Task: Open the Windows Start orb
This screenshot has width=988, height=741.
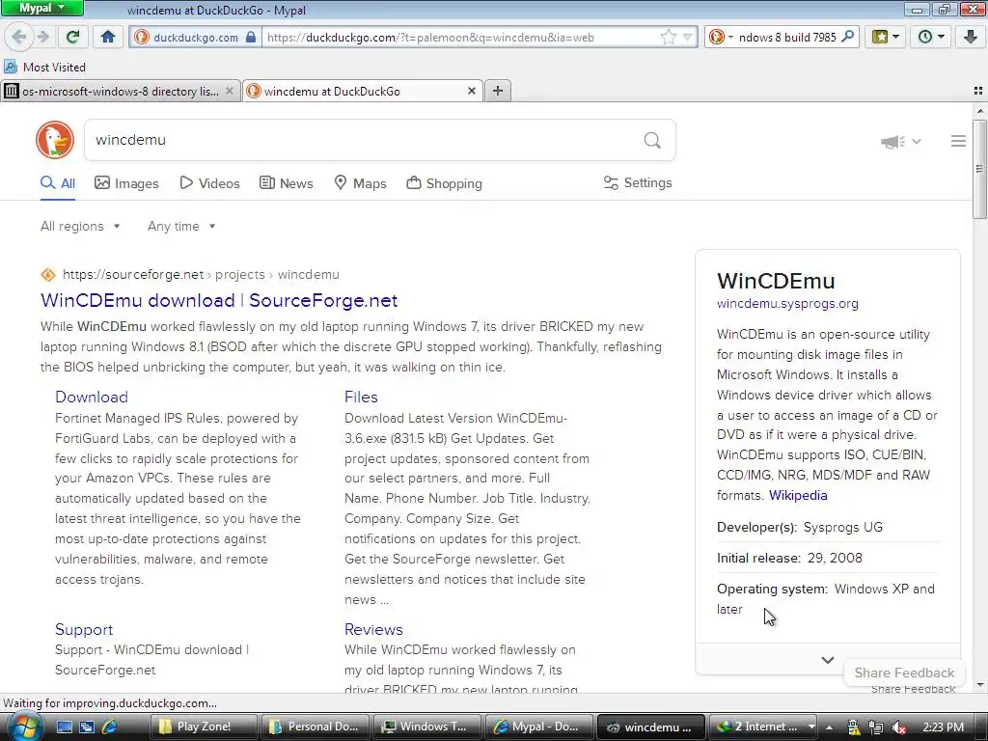Action: coord(24,727)
